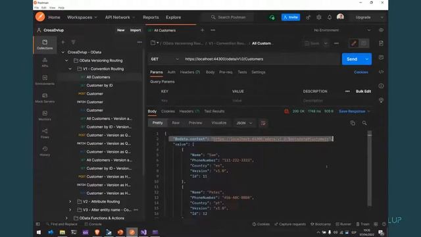Click the blue Invite button
This screenshot has width=421, height=237.
(291, 17)
